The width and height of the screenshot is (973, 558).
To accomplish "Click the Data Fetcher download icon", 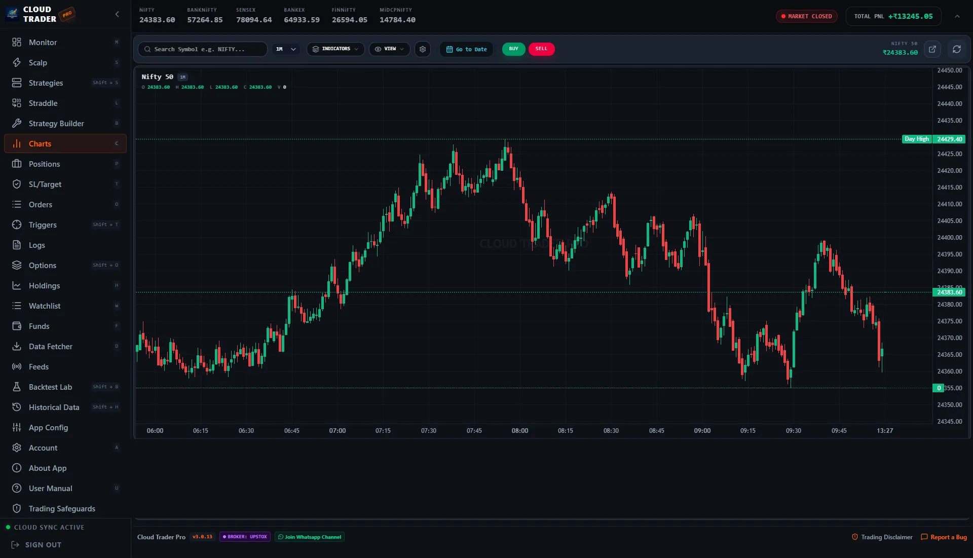I will tap(17, 346).
